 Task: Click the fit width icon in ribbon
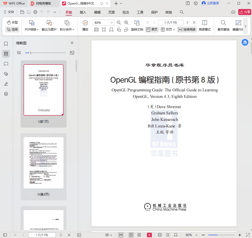[x=111, y=30]
